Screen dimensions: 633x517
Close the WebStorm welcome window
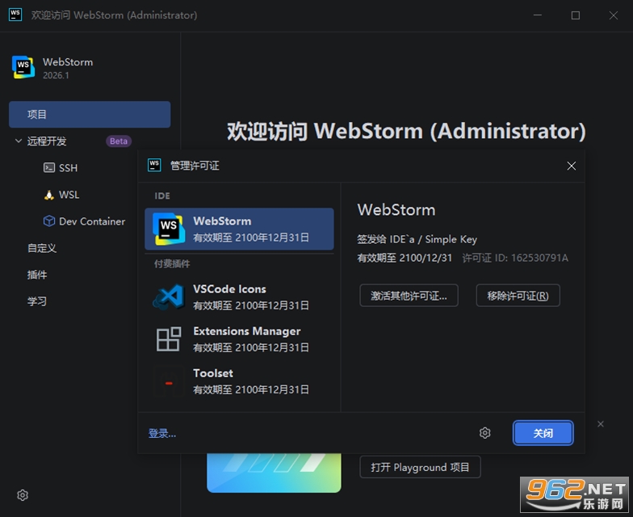614,15
